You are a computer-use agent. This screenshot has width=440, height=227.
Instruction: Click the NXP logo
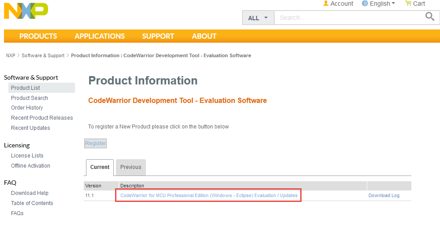(26, 11)
